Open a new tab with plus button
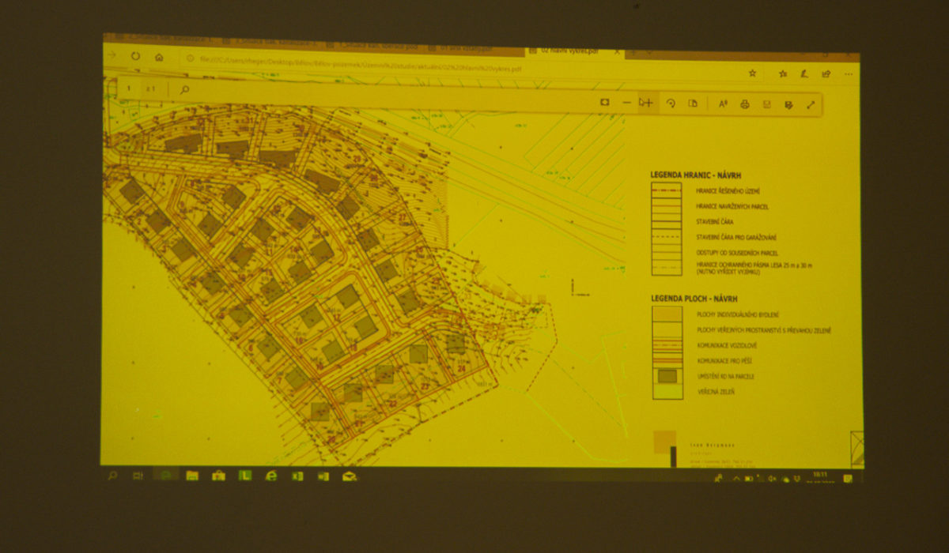Image resolution: width=949 pixels, height=553 pixels. point(634,53)
